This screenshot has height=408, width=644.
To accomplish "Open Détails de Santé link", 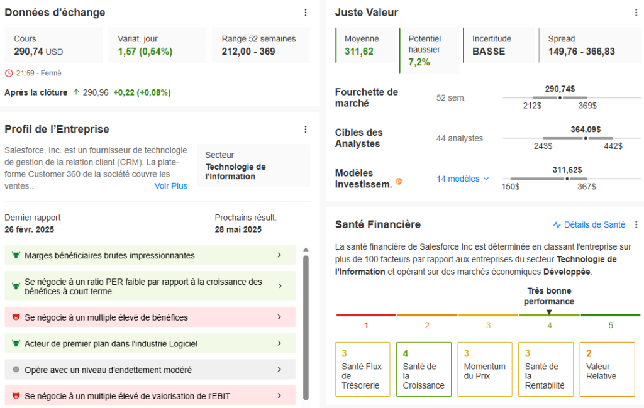I will tap(589, 224).
